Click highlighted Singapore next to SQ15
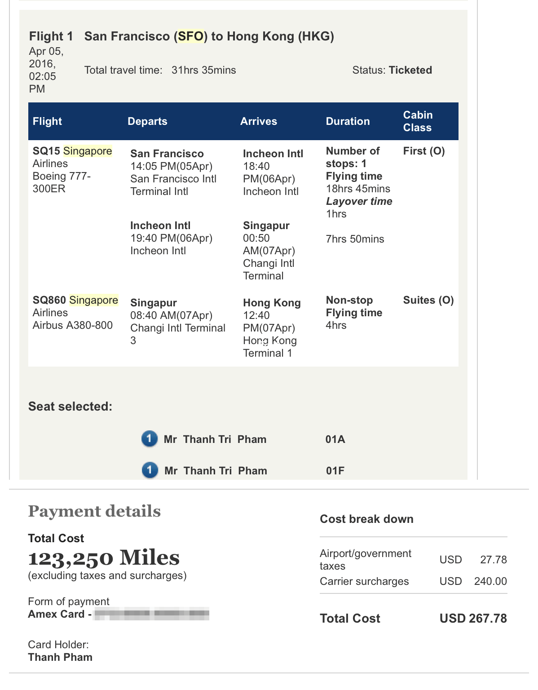The width and height of the screenshot is (538, 690). (x=88, y=151)
